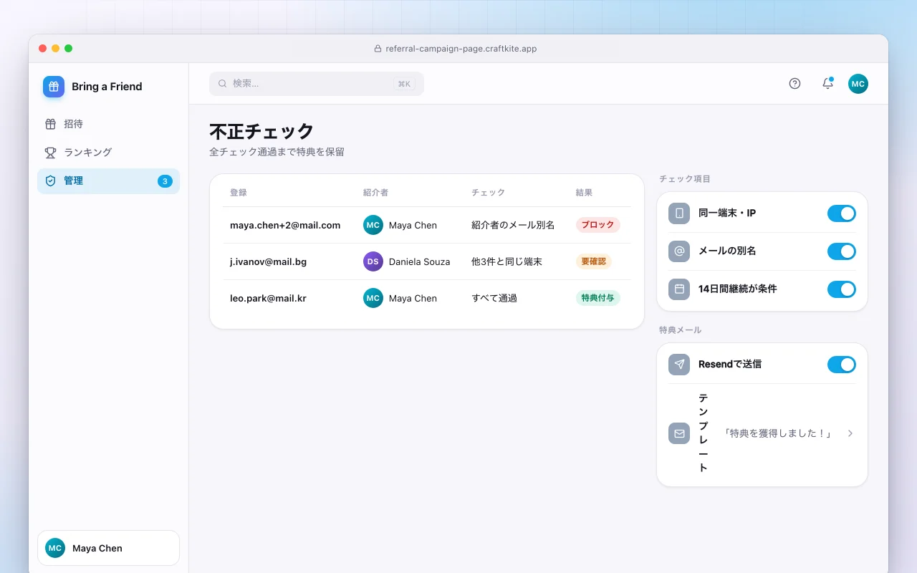Screen dimensions: 917x573
Task: Open notifications bell
Action: (x=827, y=84)
